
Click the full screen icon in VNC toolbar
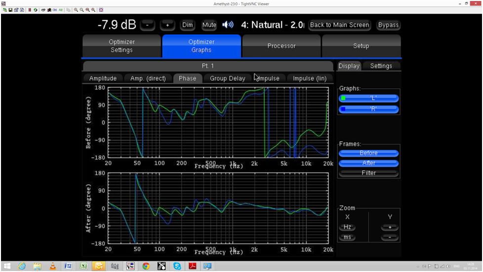101,10
